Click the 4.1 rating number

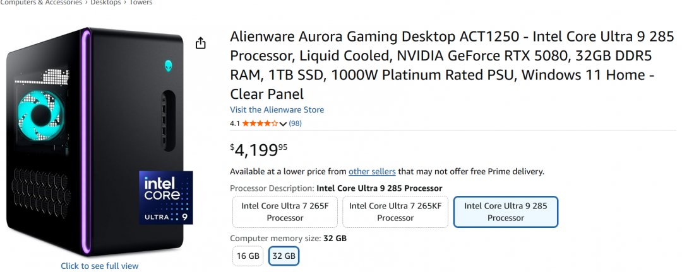coord(235,123)
